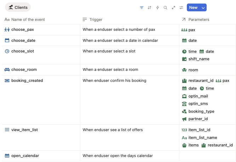Click the ticket icon beside booking_created

click(x=7, y=80)
